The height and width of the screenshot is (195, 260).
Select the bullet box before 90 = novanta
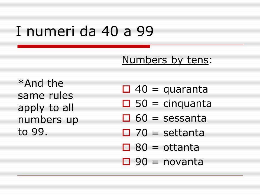click(x=126, y=161)
